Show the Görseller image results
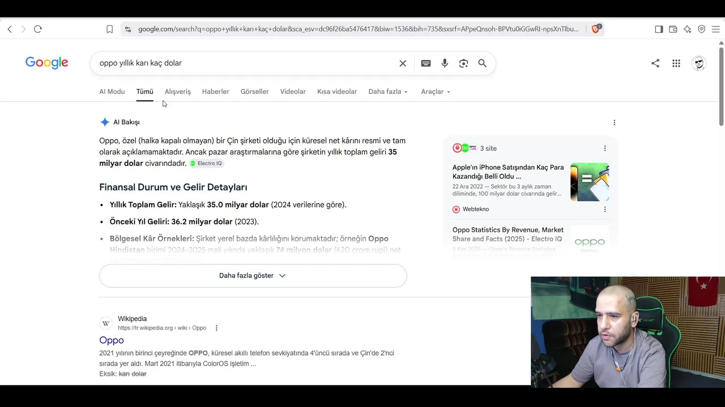The height and width of the screenshot is (407, 725). 255,92
